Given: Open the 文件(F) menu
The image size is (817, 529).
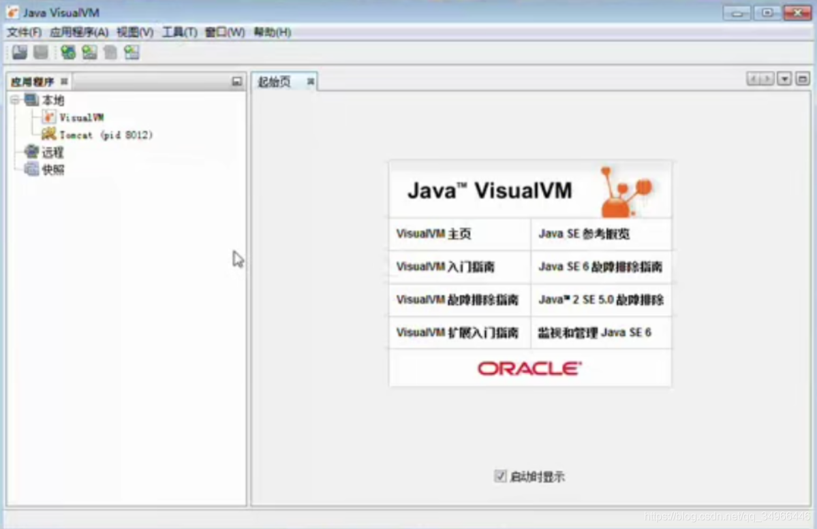Looking at the screenshot, I should tap(24, 32).
